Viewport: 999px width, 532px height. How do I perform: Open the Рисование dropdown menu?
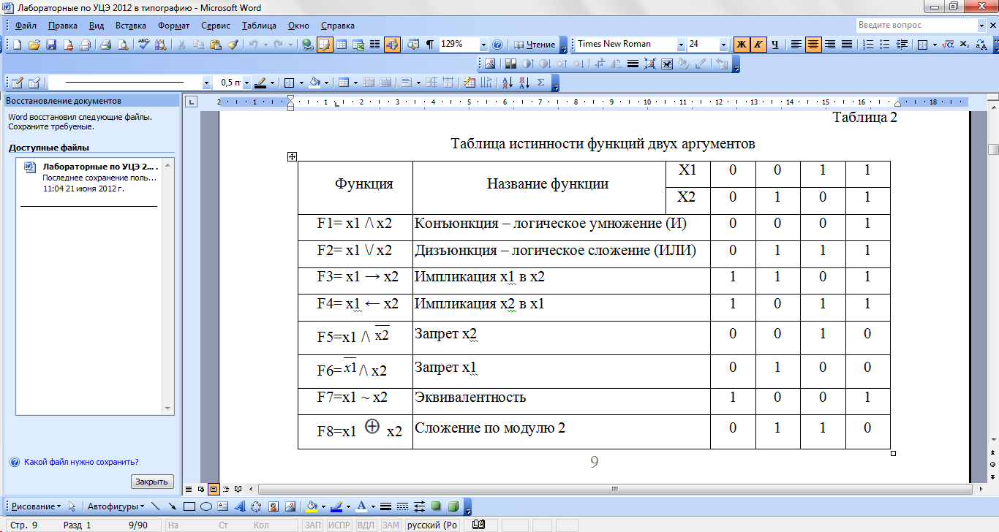36,506
